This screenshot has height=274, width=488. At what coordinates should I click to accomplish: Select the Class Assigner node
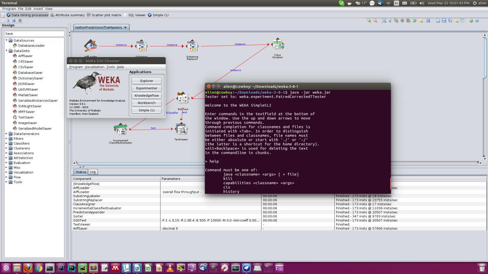278,45
